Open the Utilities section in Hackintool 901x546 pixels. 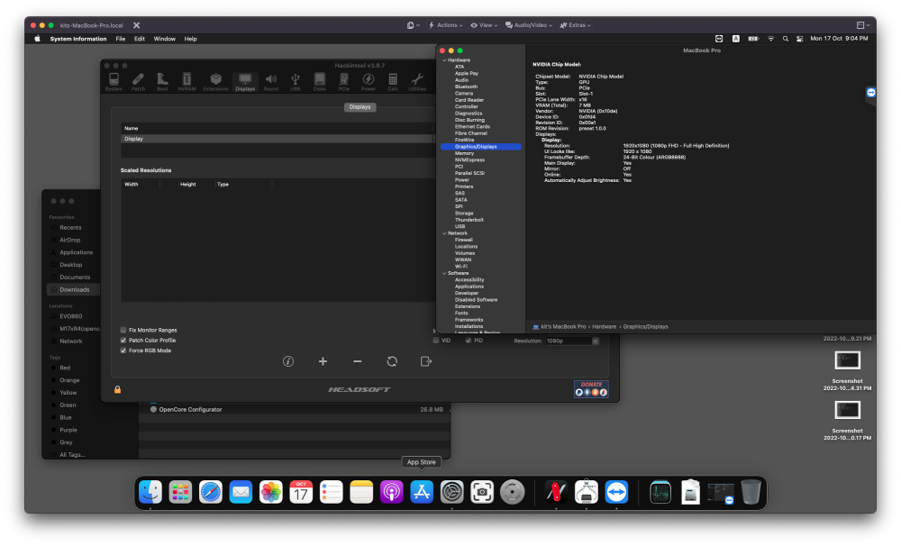click(417, 82)
